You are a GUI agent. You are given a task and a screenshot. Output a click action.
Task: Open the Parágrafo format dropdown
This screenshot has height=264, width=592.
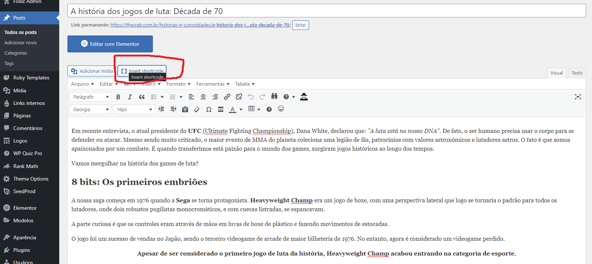pyautogui.click(x=90, y=97)
